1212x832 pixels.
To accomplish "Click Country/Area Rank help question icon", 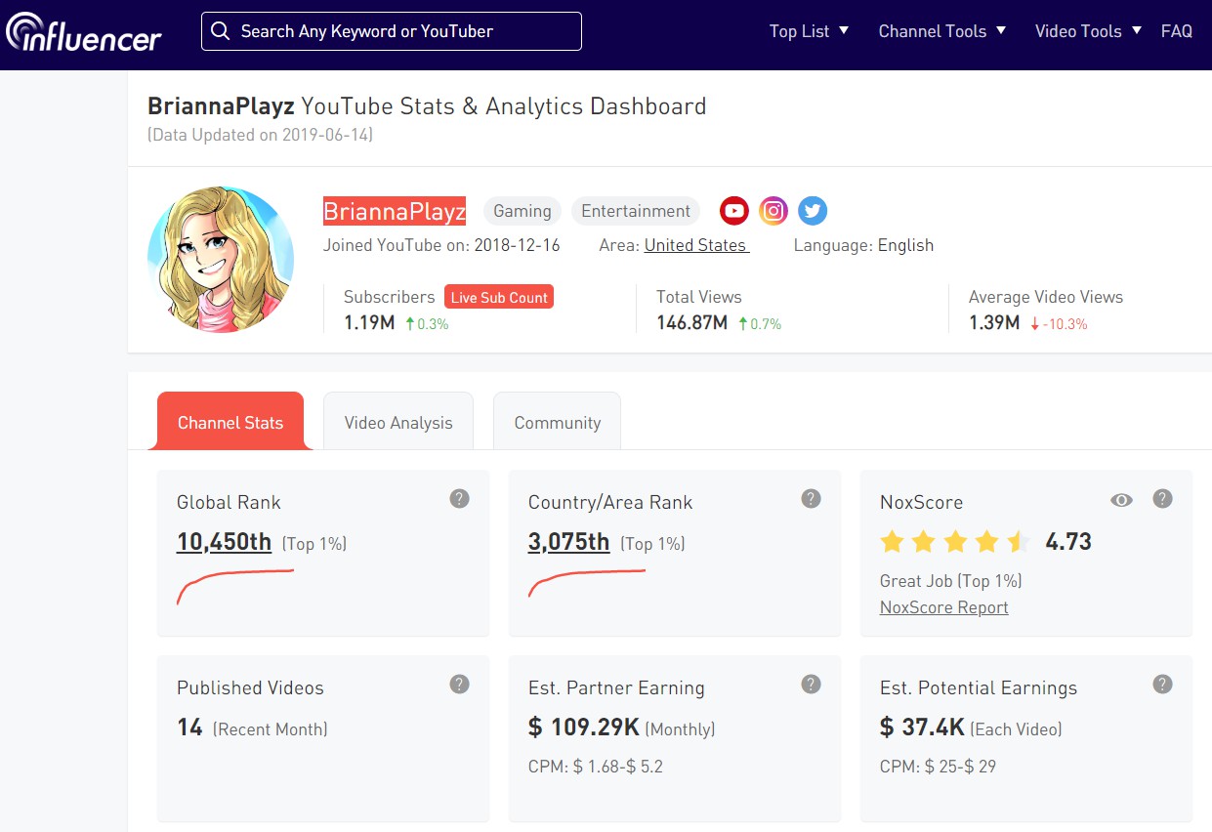I will [811, 499].
